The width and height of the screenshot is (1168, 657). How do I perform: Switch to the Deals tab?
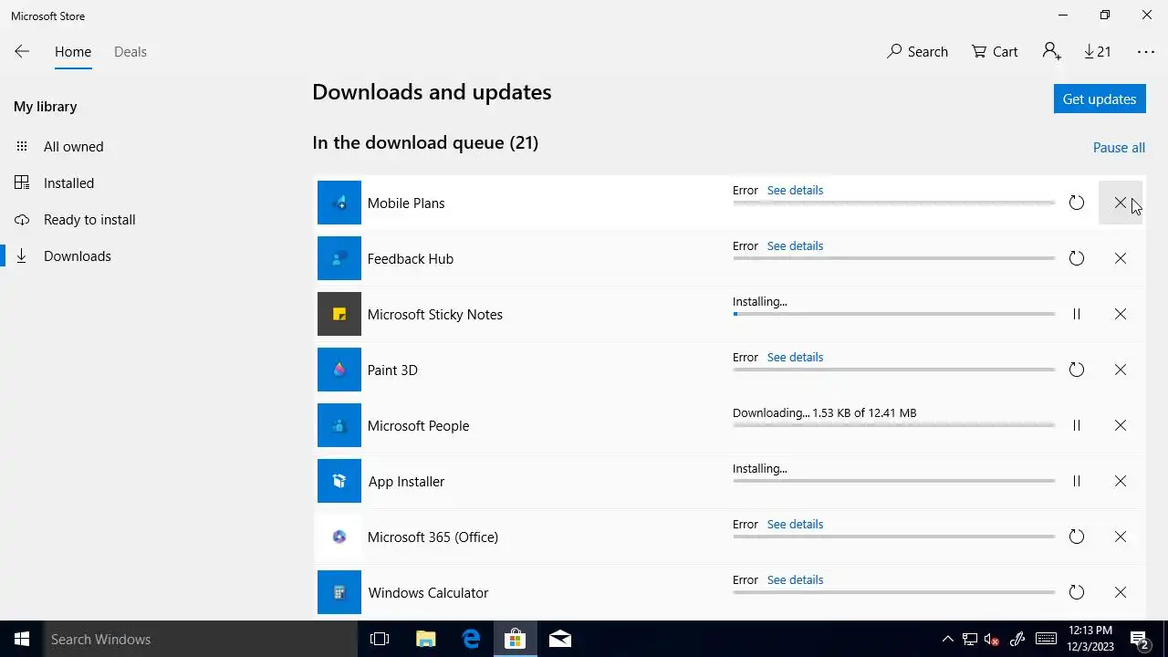pyautogui.click(x=130, y=52)
